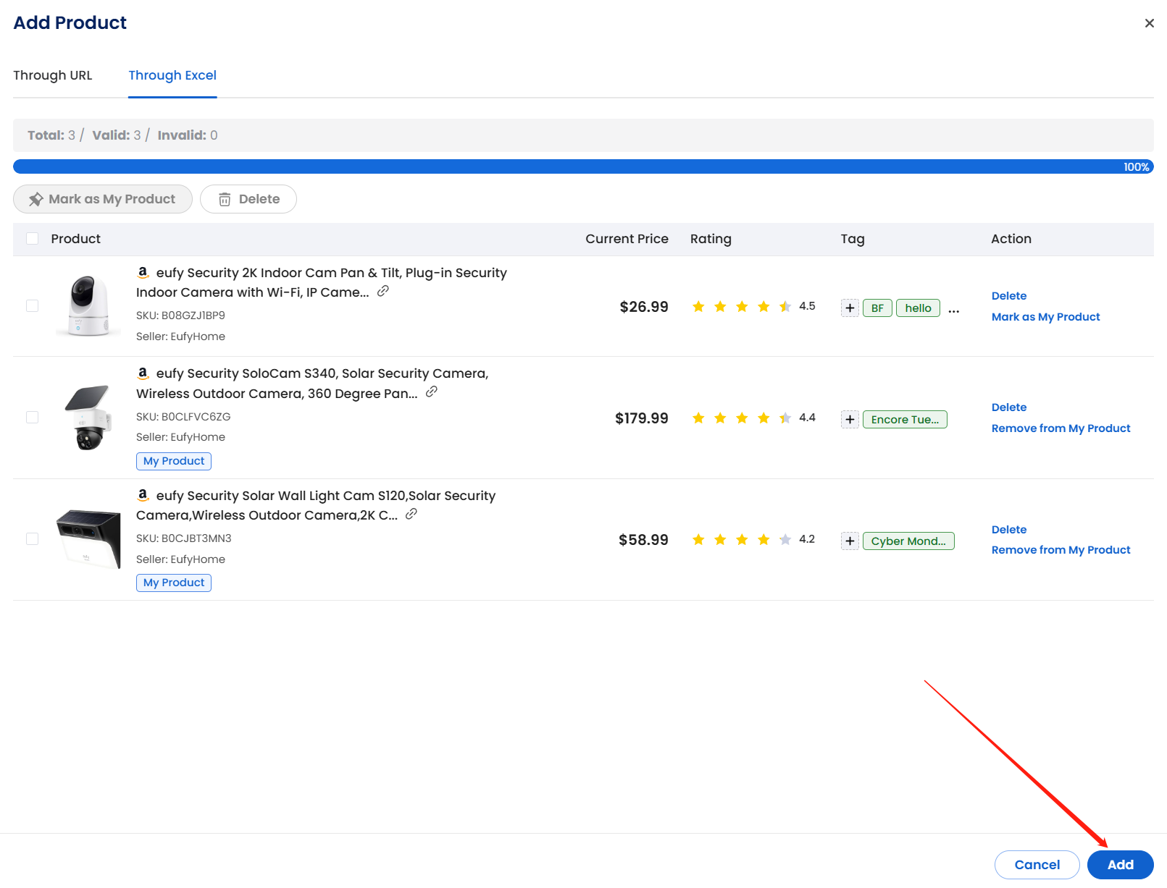Image resolution: width=1167 pixels, height=888 pixels.
Task: Click the Valid: 3 counter
Action: click(x=117, y=135)
